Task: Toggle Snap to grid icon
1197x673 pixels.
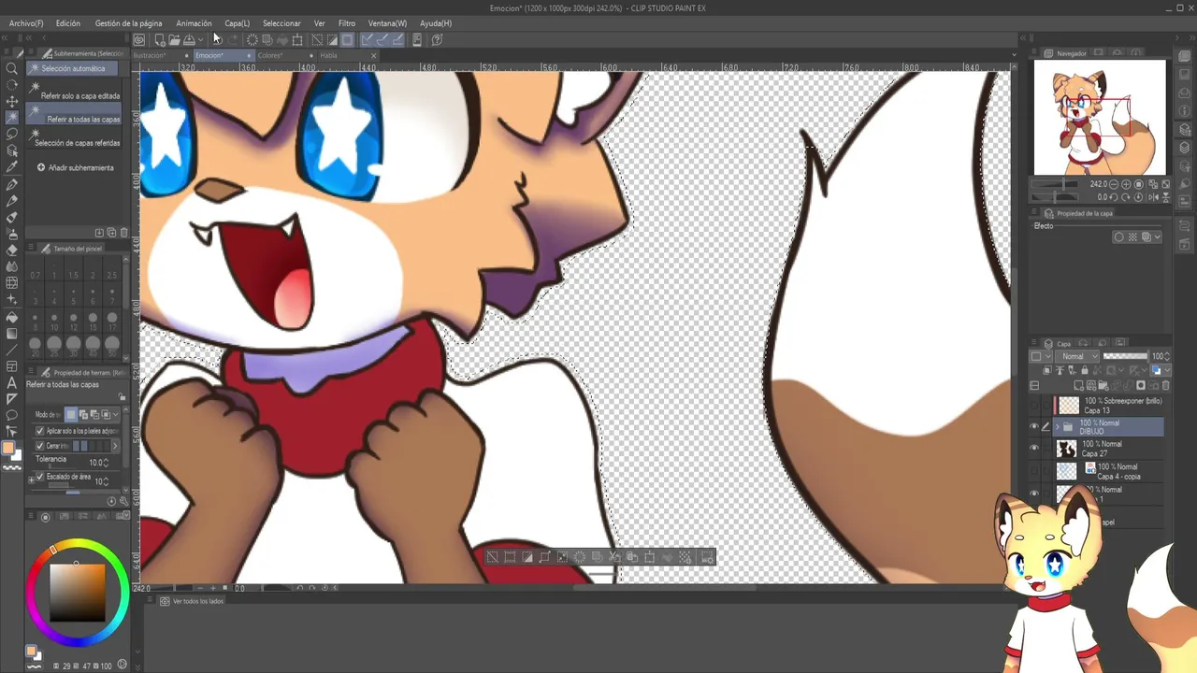Action: [397, 39]
